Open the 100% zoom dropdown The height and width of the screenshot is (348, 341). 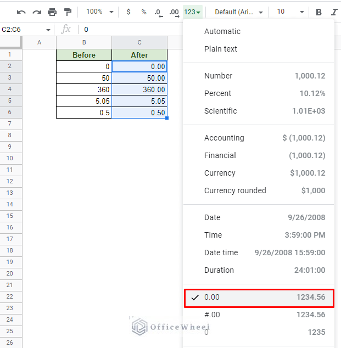(100, 12)
